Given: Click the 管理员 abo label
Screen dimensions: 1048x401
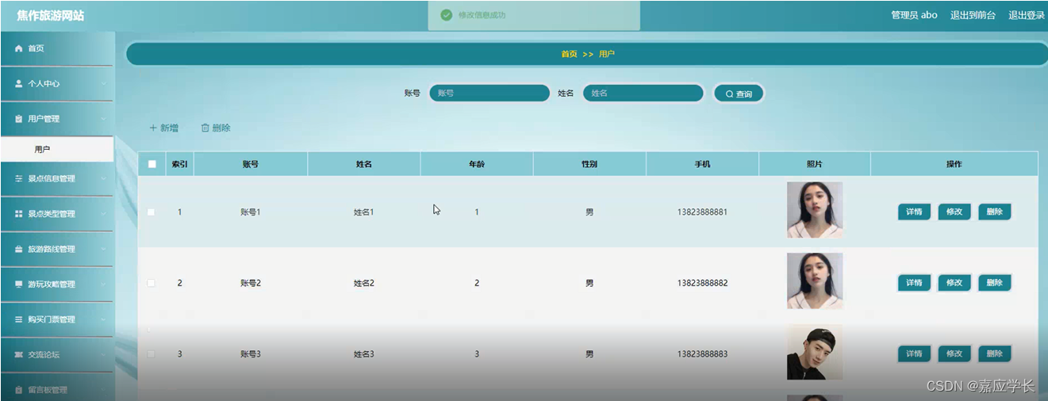Looking at the screenshot, I should click(x=914, y=15).
